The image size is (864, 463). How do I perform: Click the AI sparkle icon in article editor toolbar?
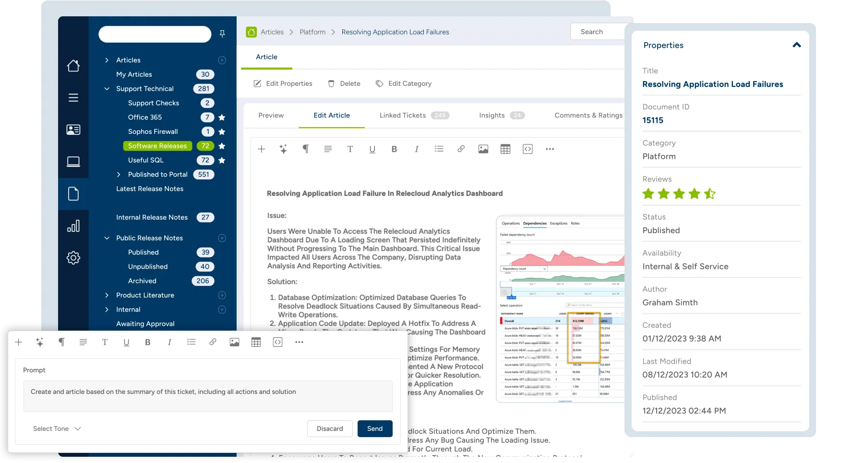pyautogui.click(x=283, y=149)
